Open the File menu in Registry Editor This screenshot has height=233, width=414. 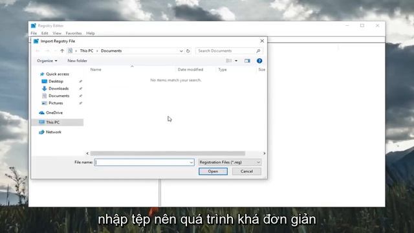[34, 33]
